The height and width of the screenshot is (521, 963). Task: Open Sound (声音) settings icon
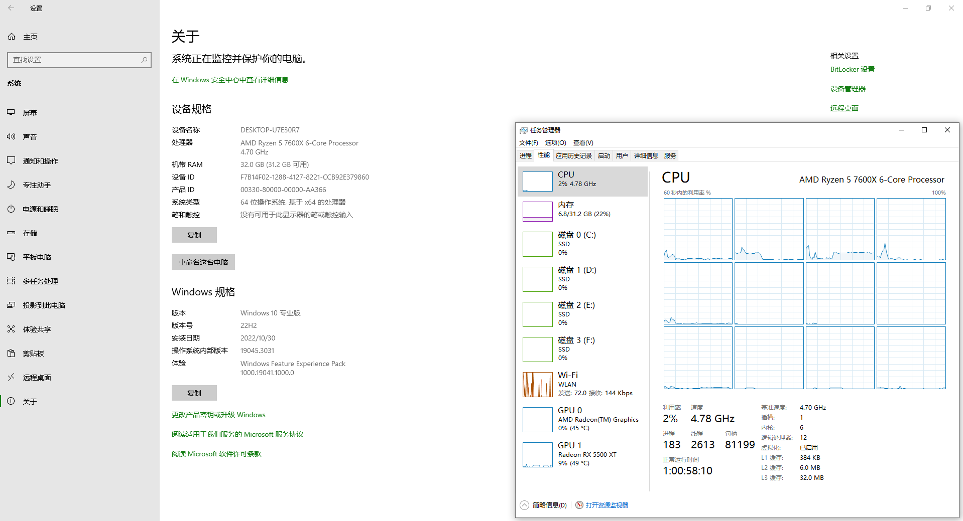point(11,136)
